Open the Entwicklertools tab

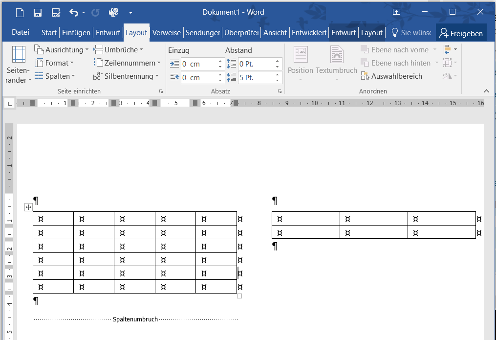click(309, 33)
